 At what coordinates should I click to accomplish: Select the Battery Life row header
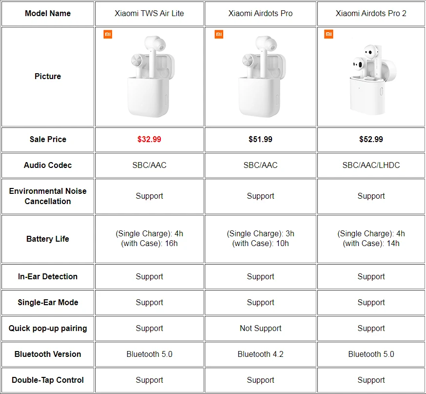(x=48, y=239)
